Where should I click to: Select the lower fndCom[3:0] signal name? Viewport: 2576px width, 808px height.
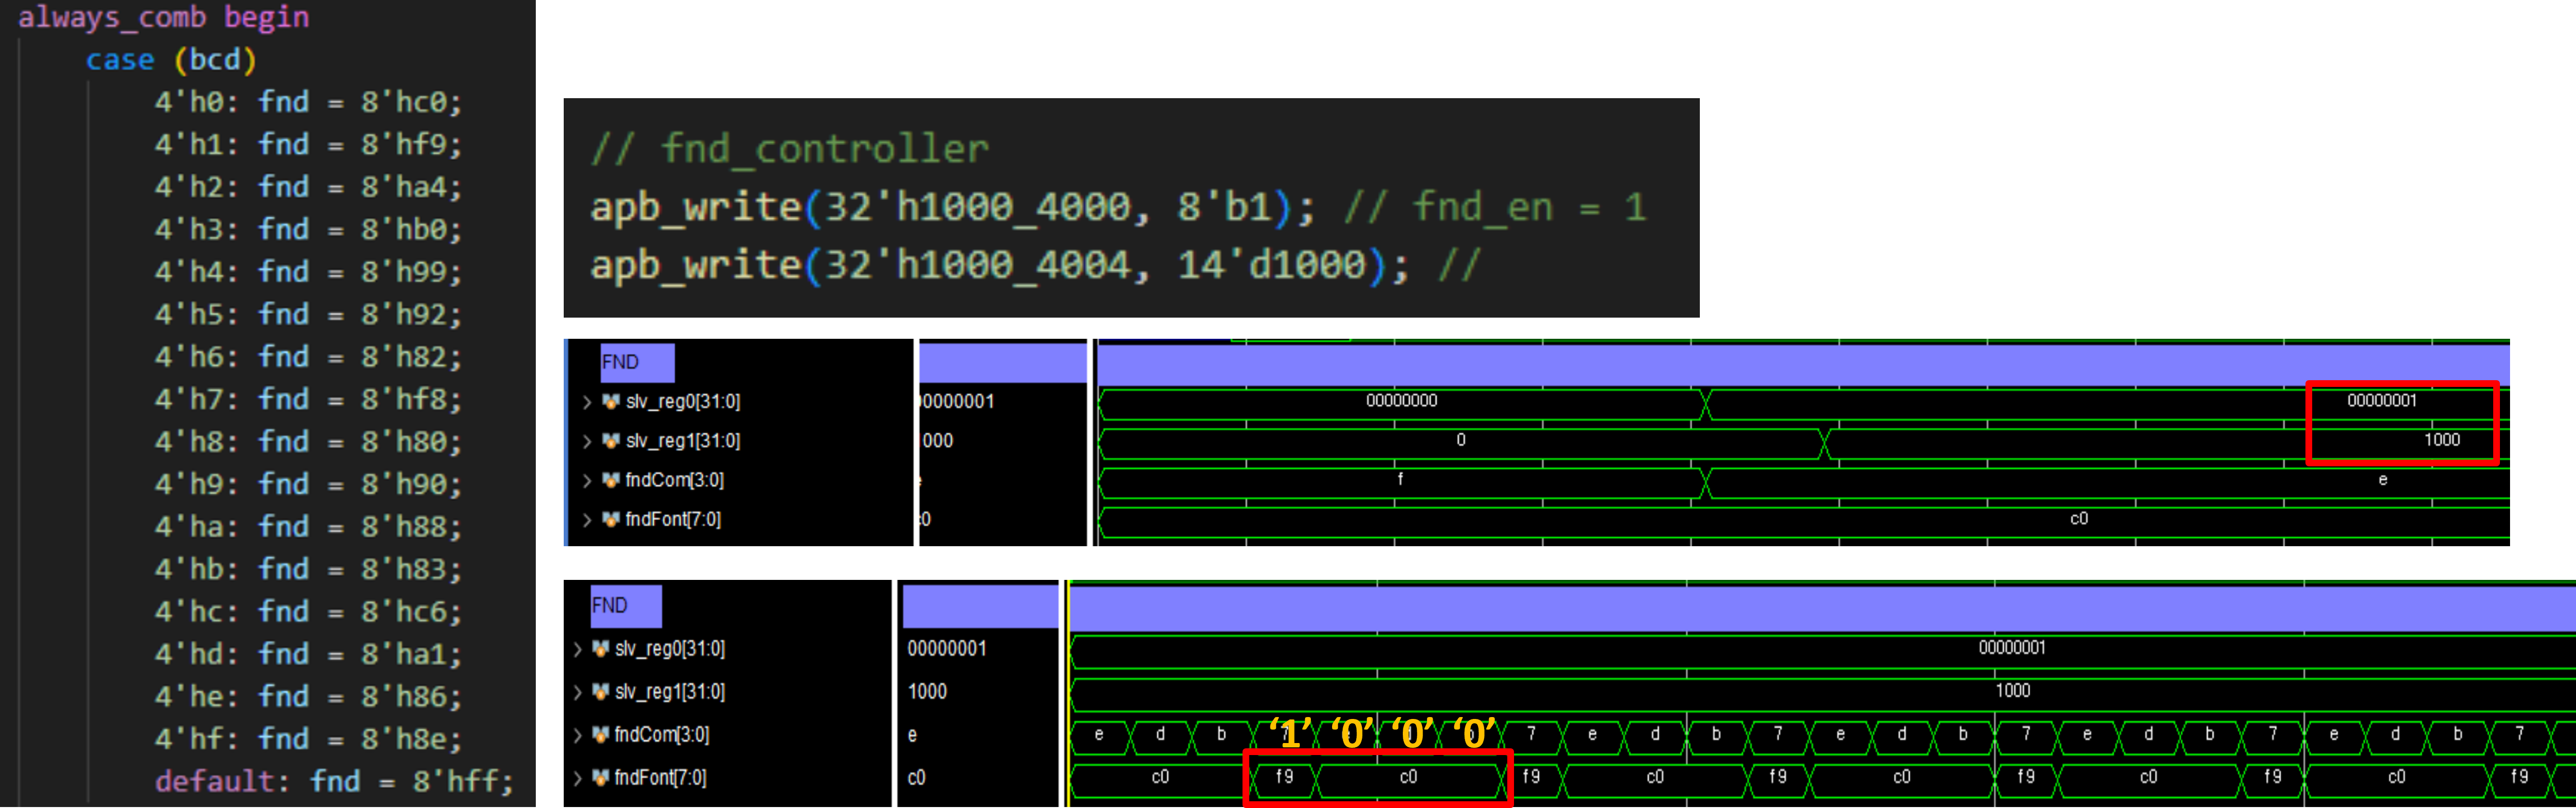[661, 734]
